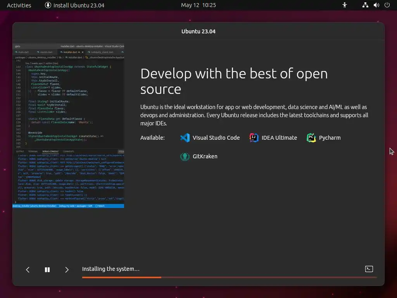Click the Pycharm label
Viewport: 397px width, 298px height.
[x=330, y=138]
